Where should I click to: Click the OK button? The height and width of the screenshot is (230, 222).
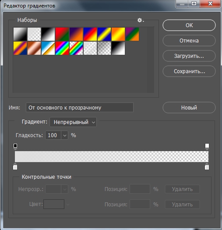[189, 25]
